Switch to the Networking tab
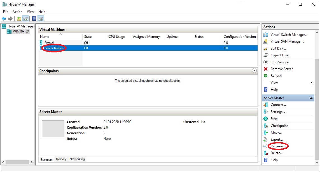Screen dimensions: 320x172 77,159
